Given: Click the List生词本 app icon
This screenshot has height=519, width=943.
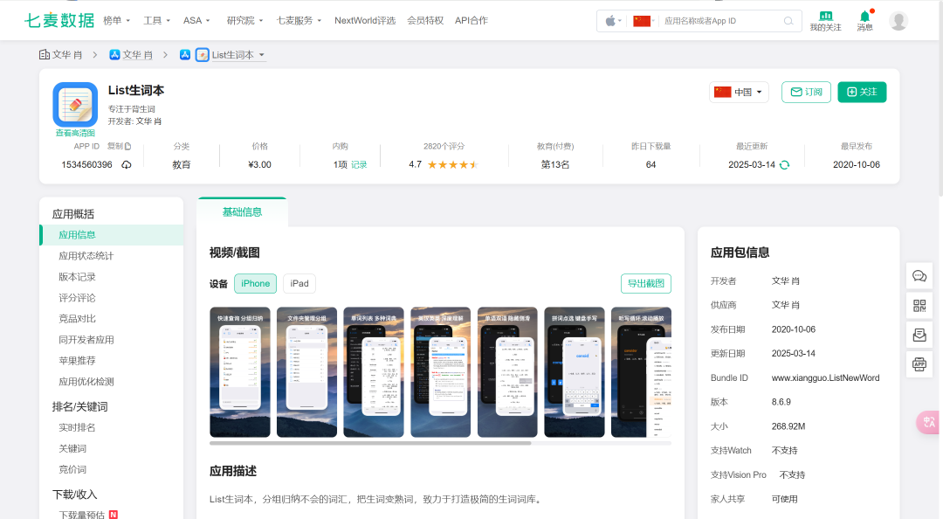Looking at the screenshot, I should [x=75, y=105].
